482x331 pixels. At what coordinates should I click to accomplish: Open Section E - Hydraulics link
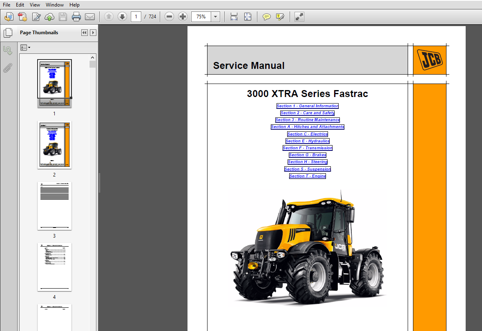[308, 141]
